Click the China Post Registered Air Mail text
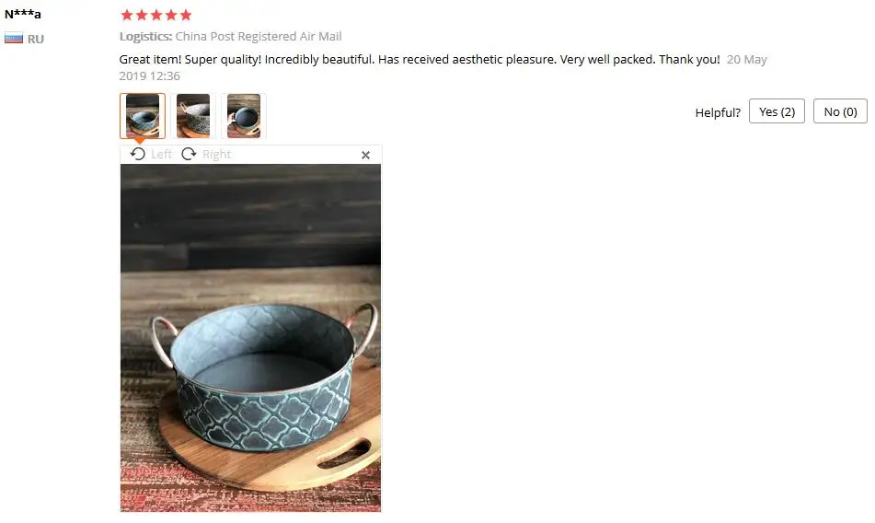The image size is (875, 523). (x=259, y=36)
